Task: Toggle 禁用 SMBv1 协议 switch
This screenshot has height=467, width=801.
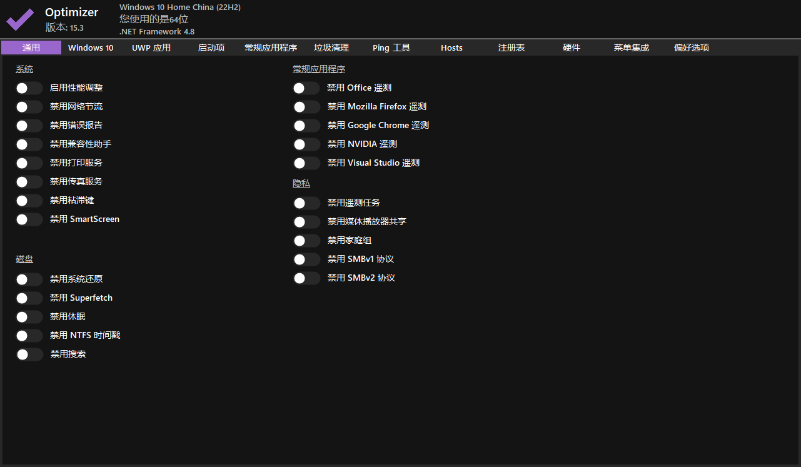Action: (306, 259)
